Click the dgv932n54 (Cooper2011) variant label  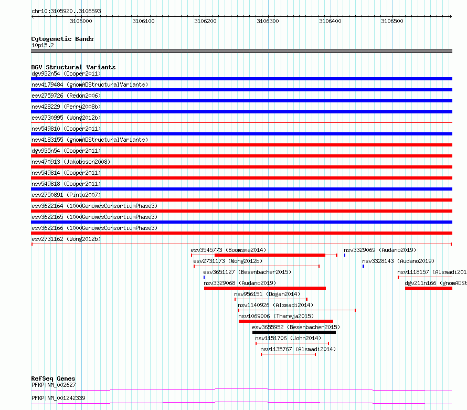pos(66,73)
